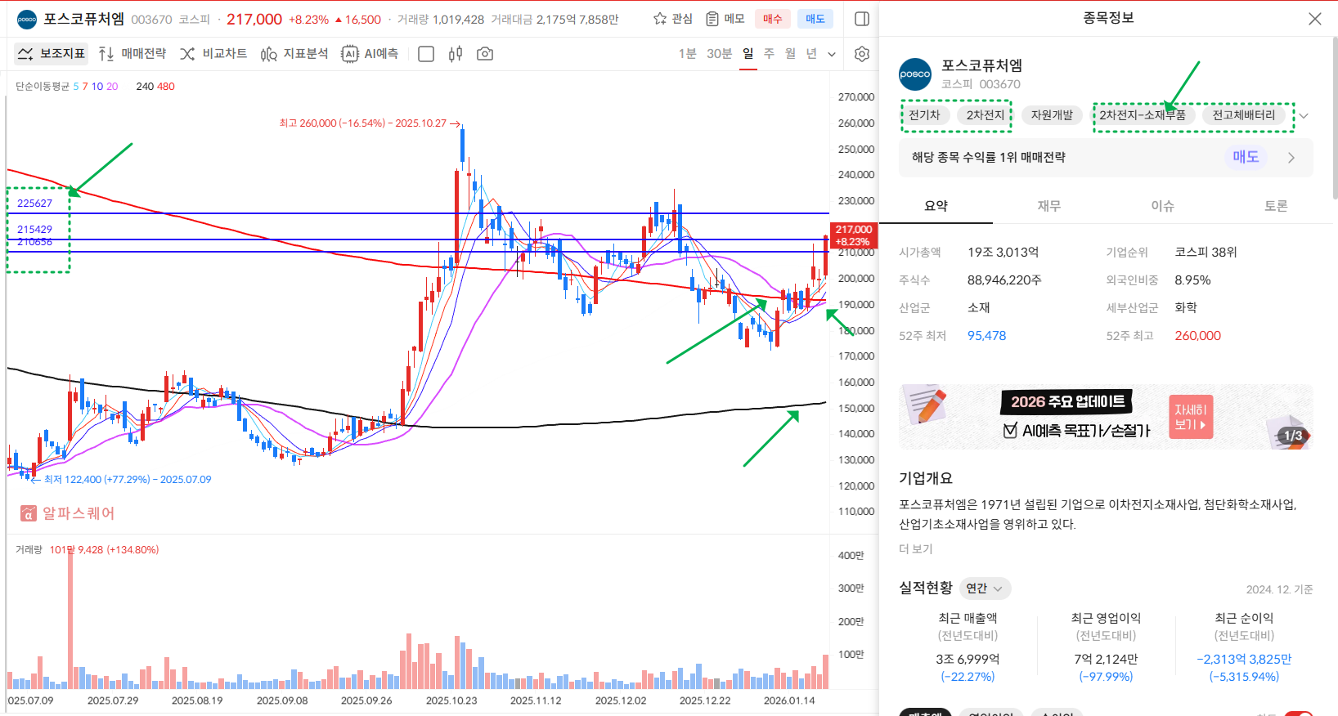1338x716 pixels.
Task: Click moving average period 20
Action: tap(112, 87)
